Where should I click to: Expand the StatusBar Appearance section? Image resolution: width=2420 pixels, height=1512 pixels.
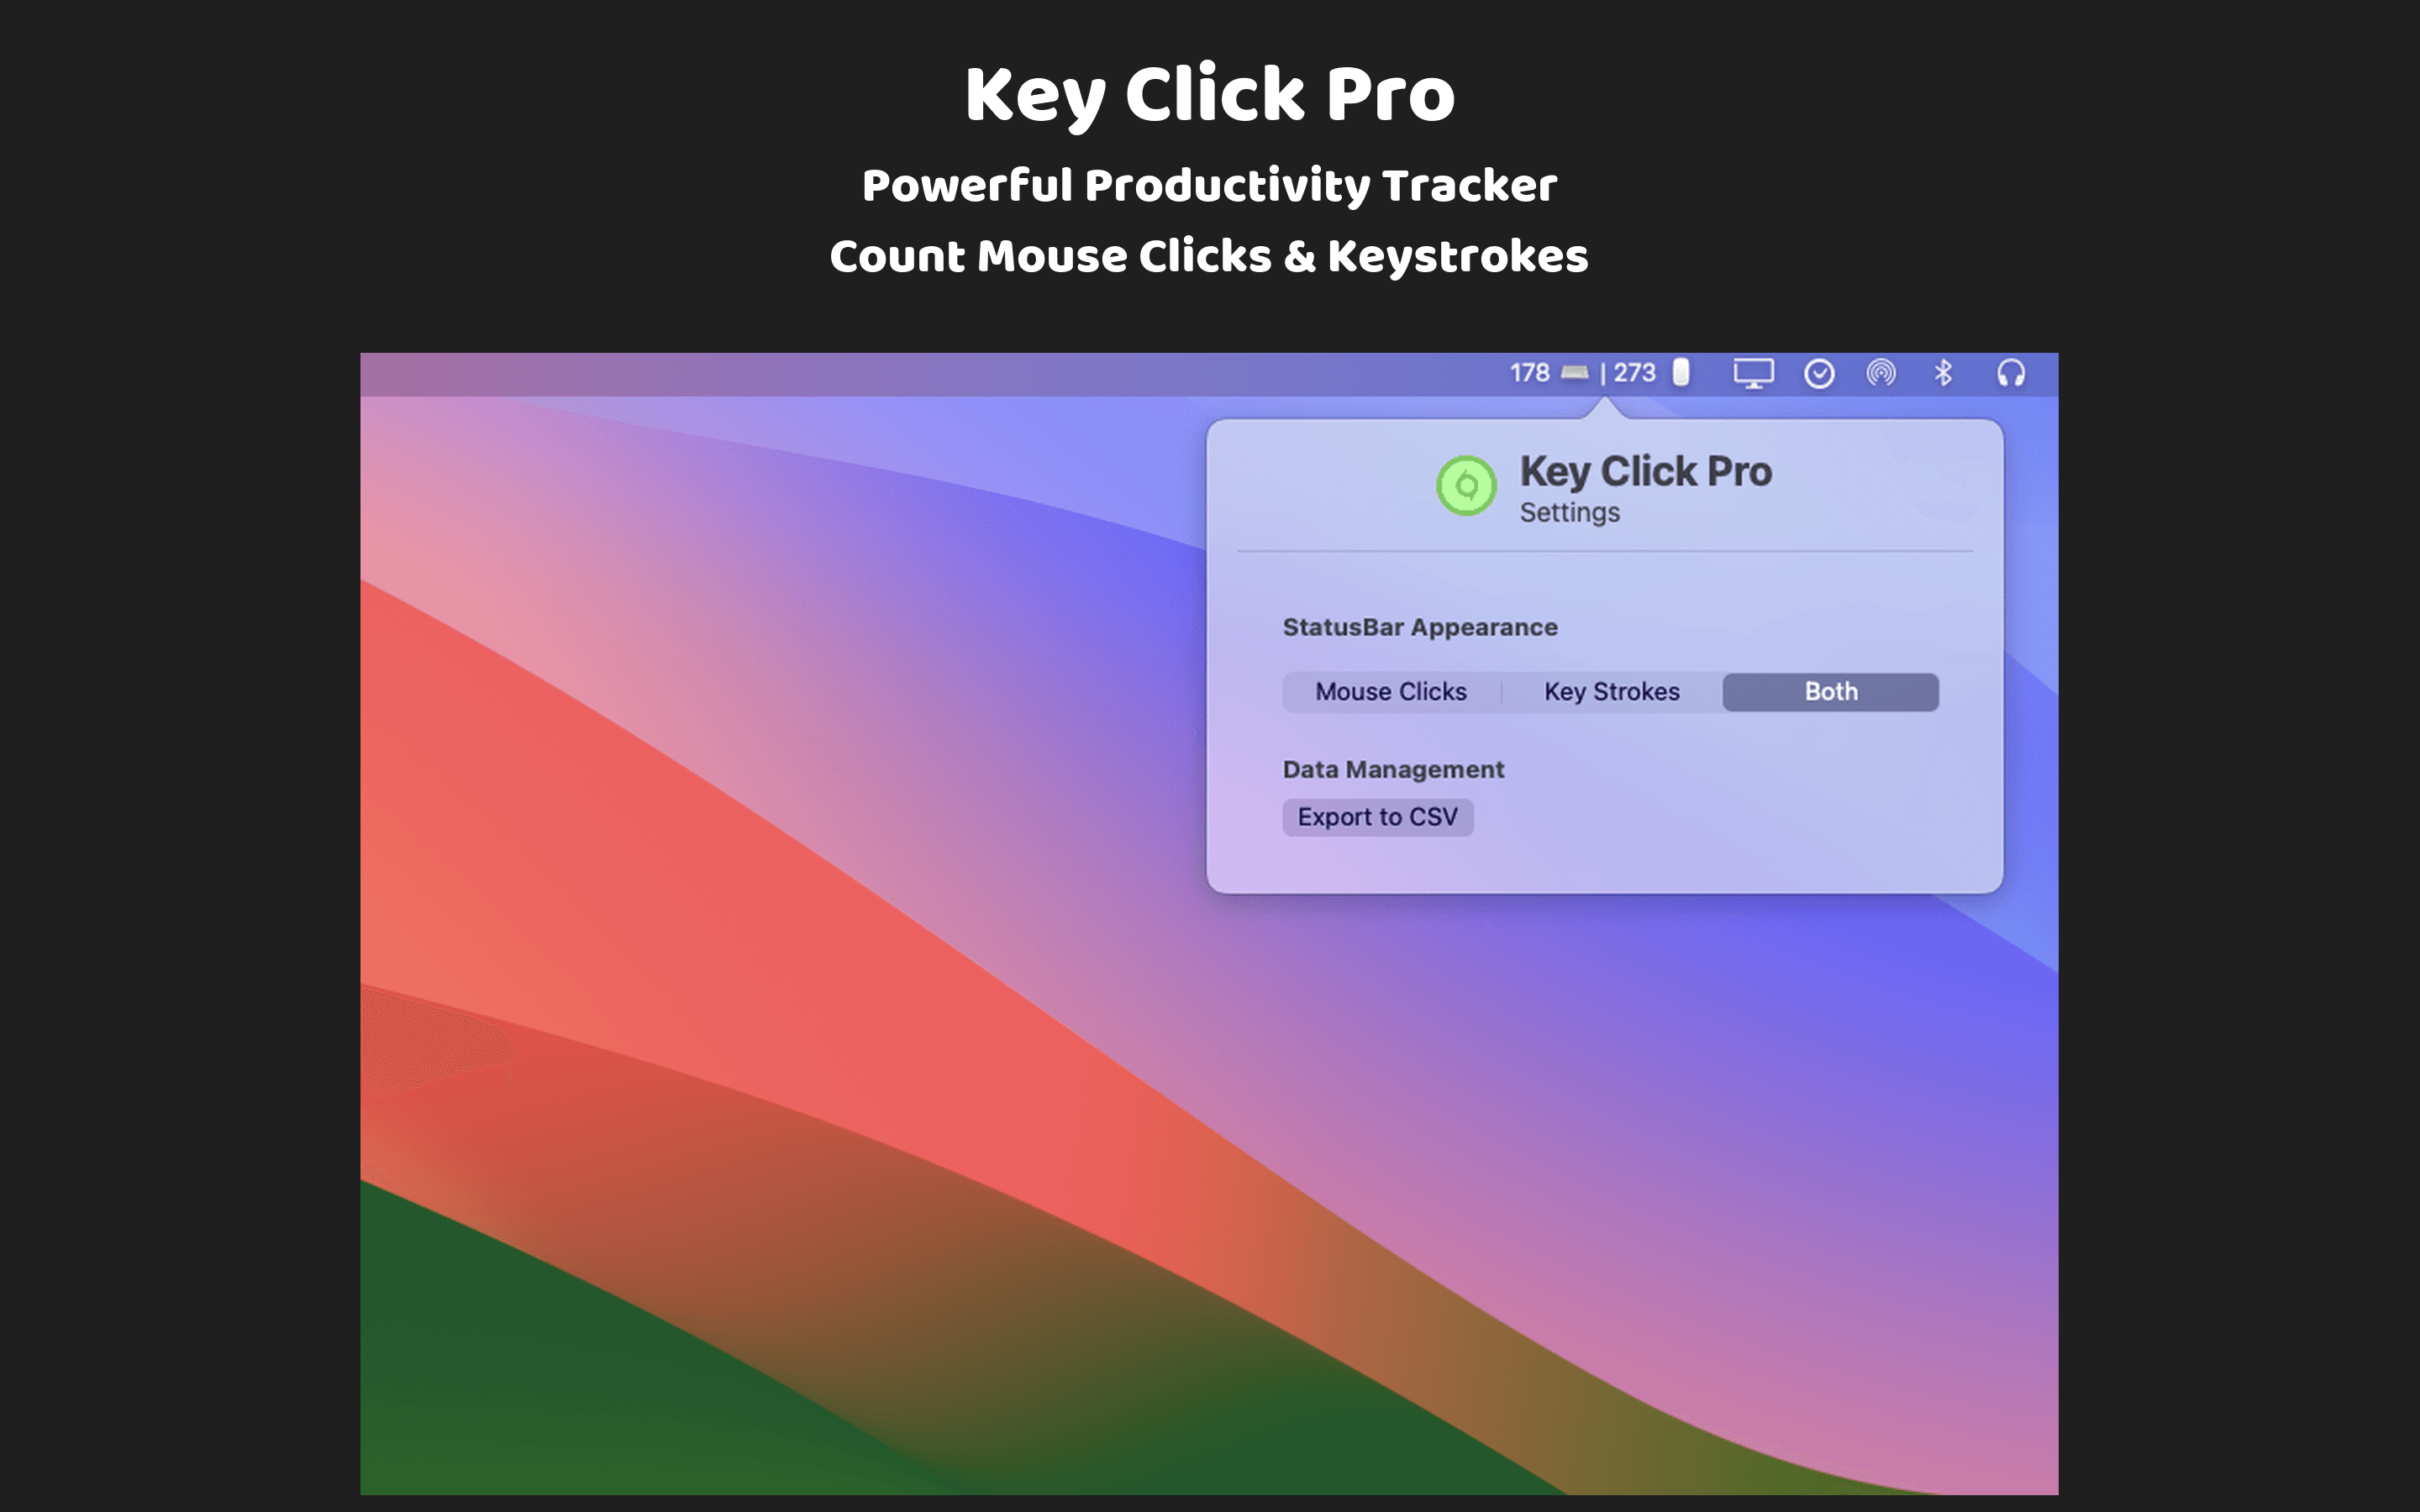click(1418, 625)
